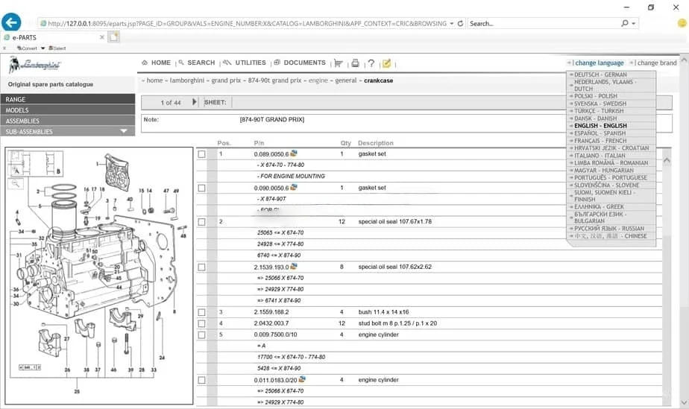The width and height of the screenshot is (689, 409).
Task: Open the address bar URL dropdown arrow
Action: (x=452, y=23)
